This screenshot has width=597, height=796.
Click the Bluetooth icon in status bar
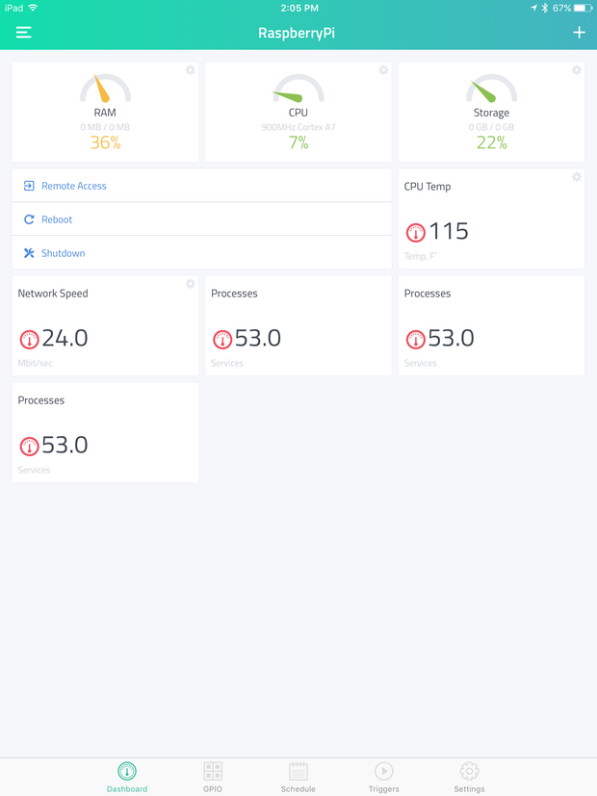coord(545,8)
